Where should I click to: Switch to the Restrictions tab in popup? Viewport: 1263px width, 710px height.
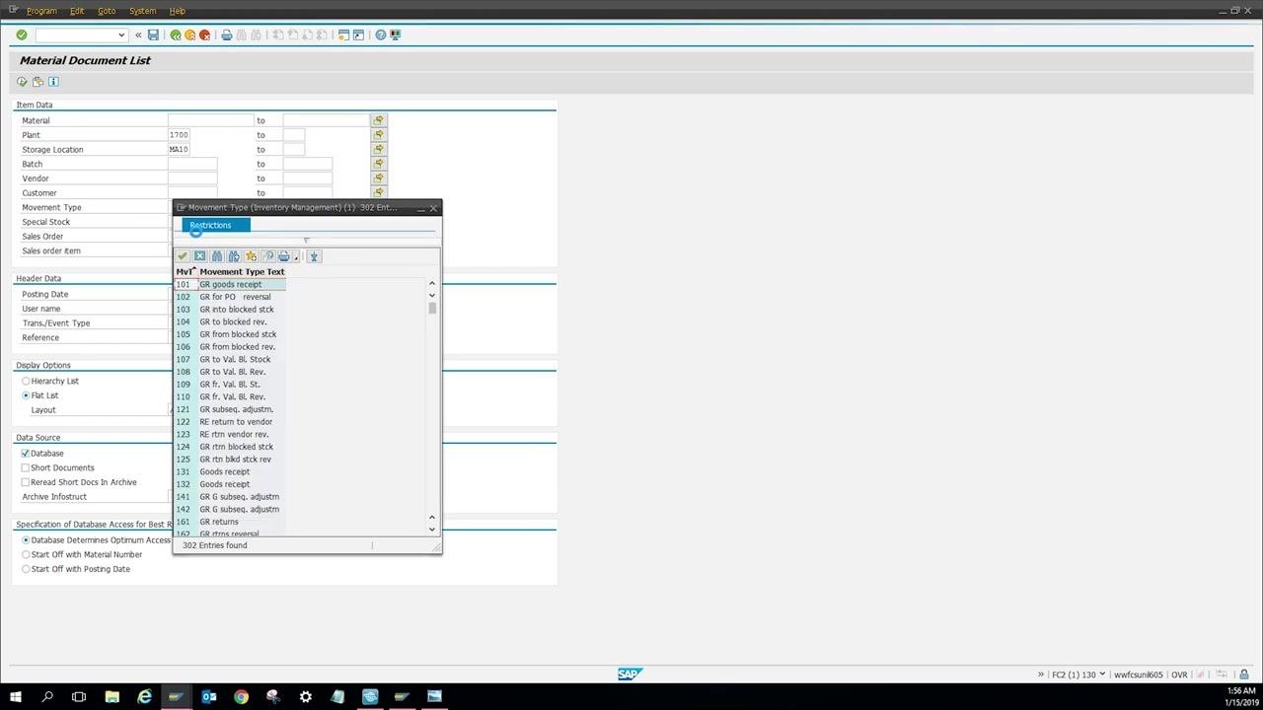click(215, 225)
